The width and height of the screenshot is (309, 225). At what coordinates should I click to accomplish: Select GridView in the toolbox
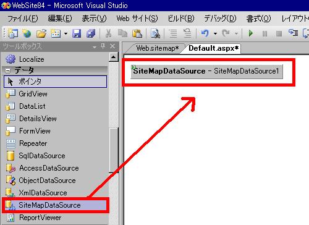(x=55, y=94)
